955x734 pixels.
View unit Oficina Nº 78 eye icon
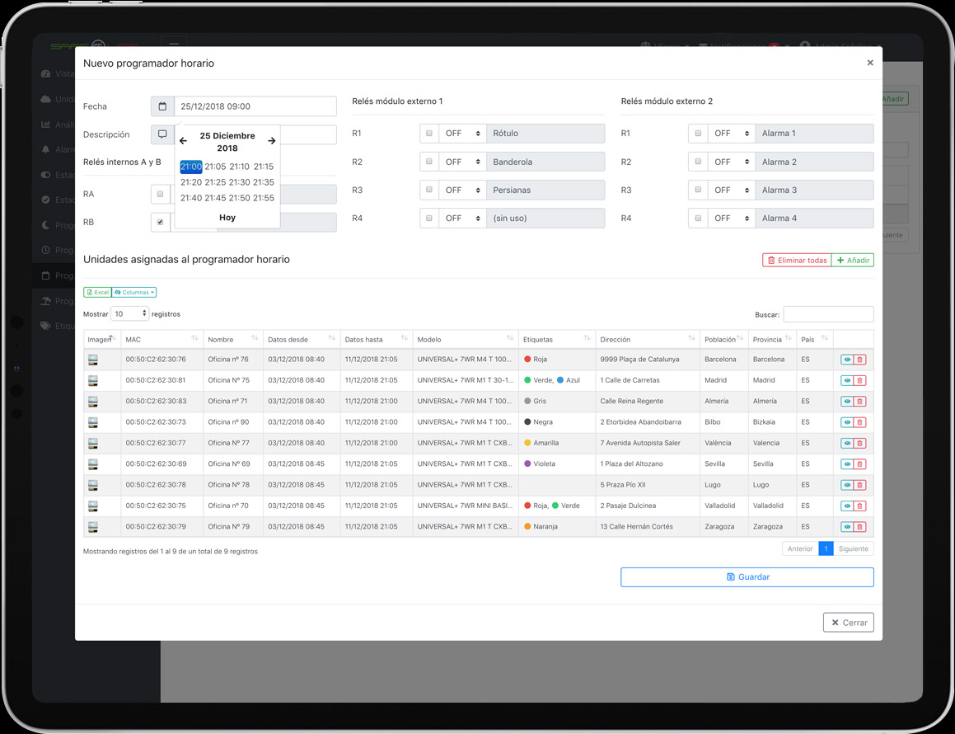pyautogui.click(x=846, y=485)
